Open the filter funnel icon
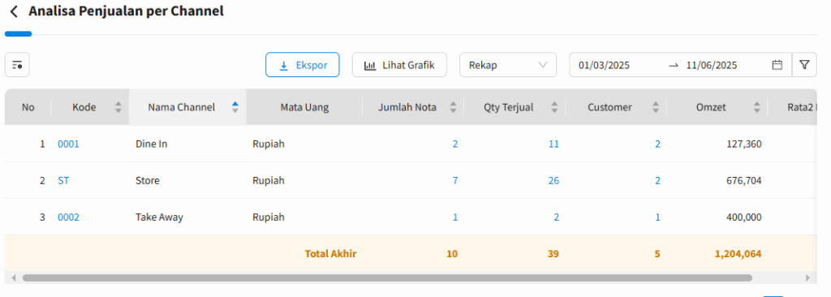 pyautogui.click(x=804, y=65)
